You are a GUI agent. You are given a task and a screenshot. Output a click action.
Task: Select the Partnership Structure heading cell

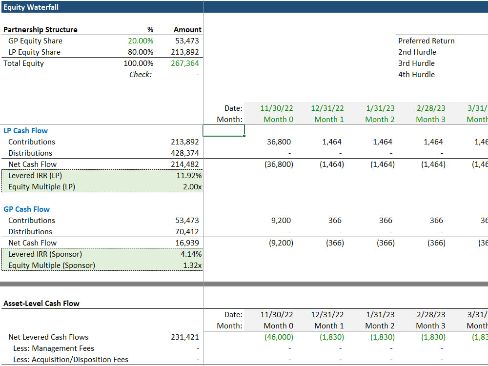click(41, 30)
